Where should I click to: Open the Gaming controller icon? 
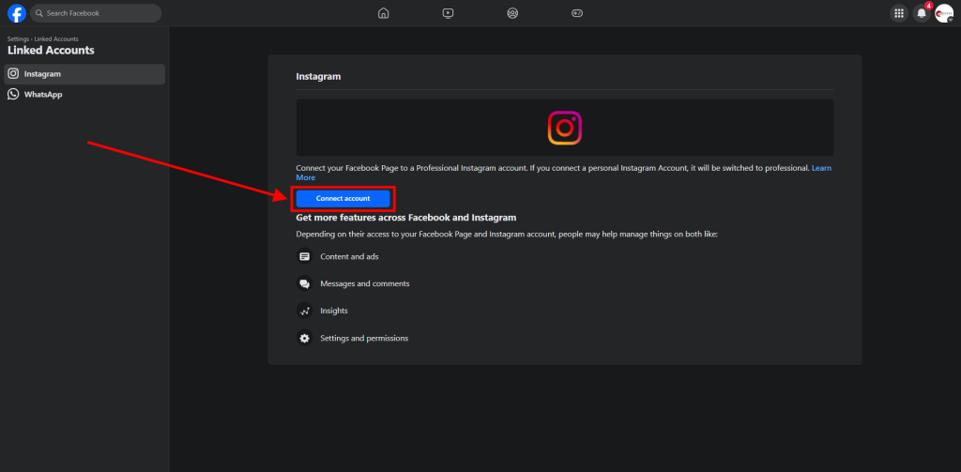[577, 13]
